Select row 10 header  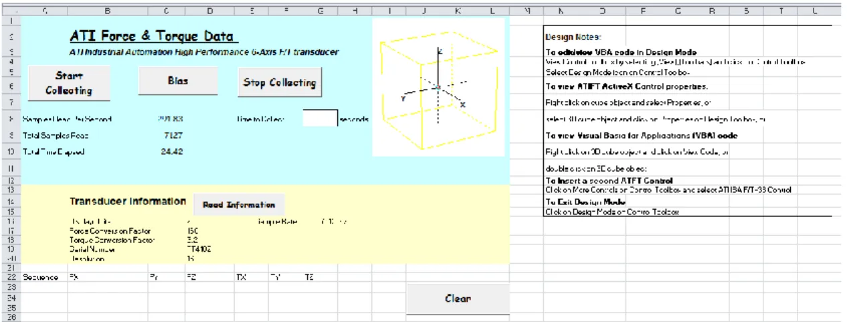click(x=11, y=151)
